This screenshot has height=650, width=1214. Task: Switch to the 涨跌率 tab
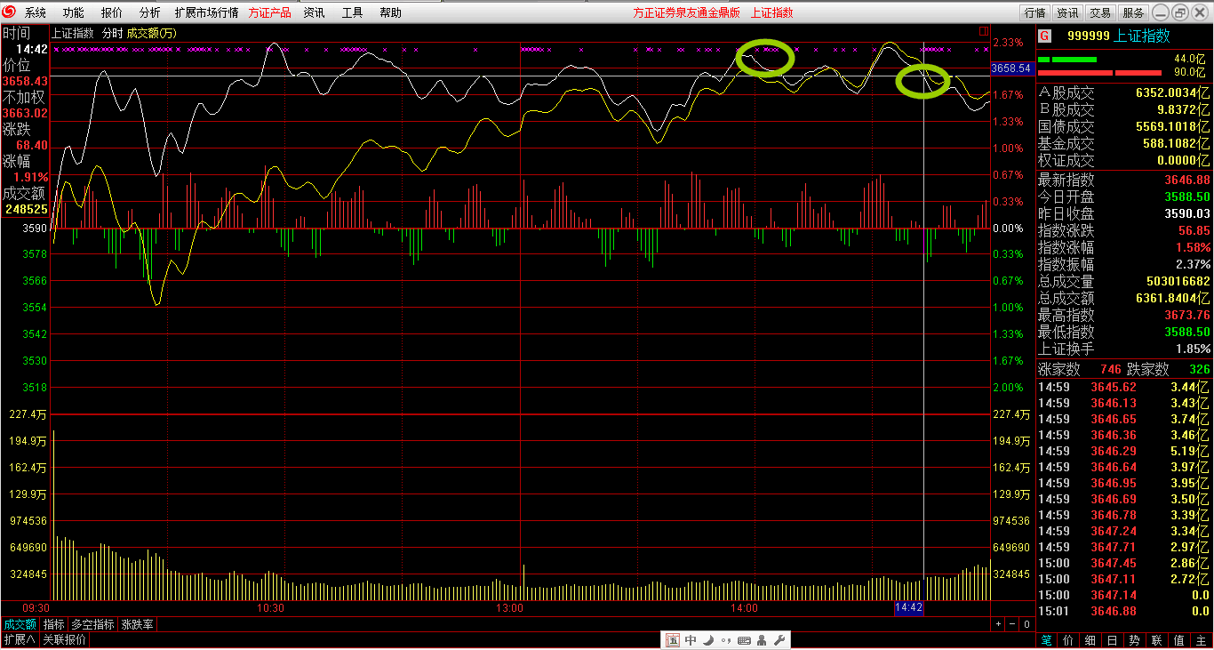[137, 624]
